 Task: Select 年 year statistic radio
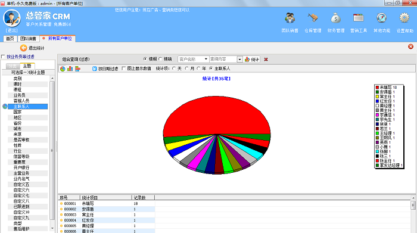(198, 69)
